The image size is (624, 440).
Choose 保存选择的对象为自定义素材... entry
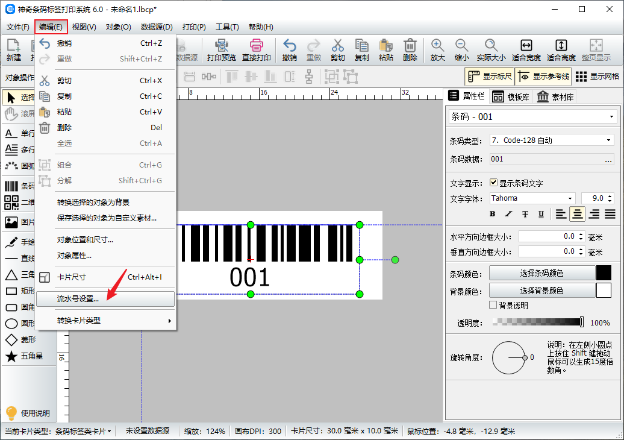point(105,218)
